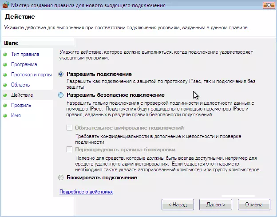Proceed with the Далее > button
Image resolution: width=277 pixels, height=217 pixels.
click(216, 205)
